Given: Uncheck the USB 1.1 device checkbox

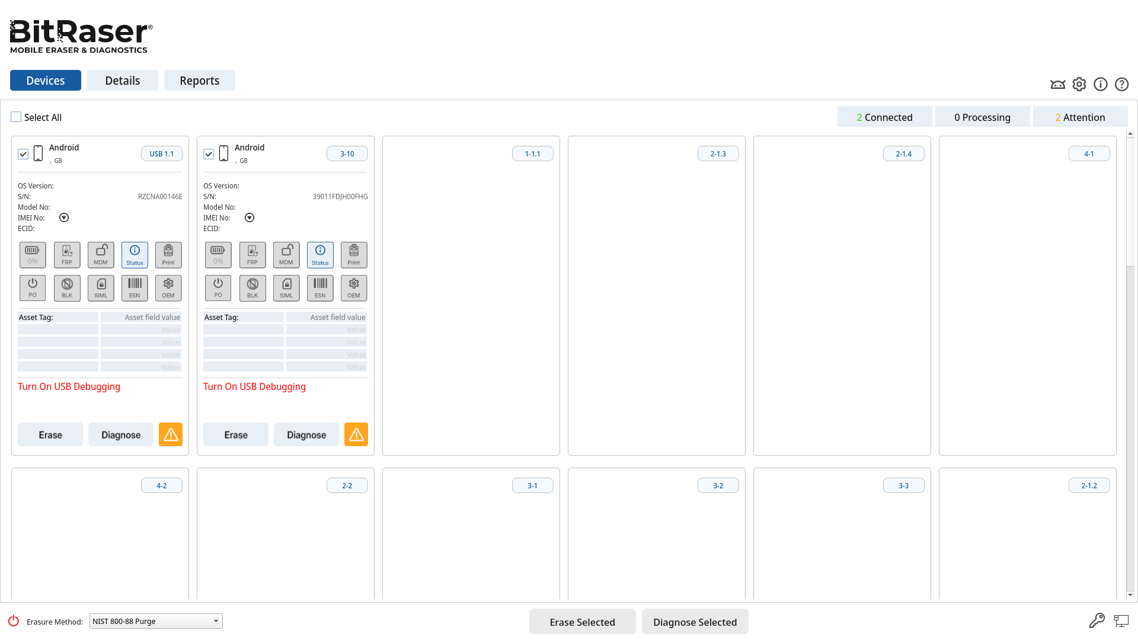Looking at the screenshot, I should 23,154.
